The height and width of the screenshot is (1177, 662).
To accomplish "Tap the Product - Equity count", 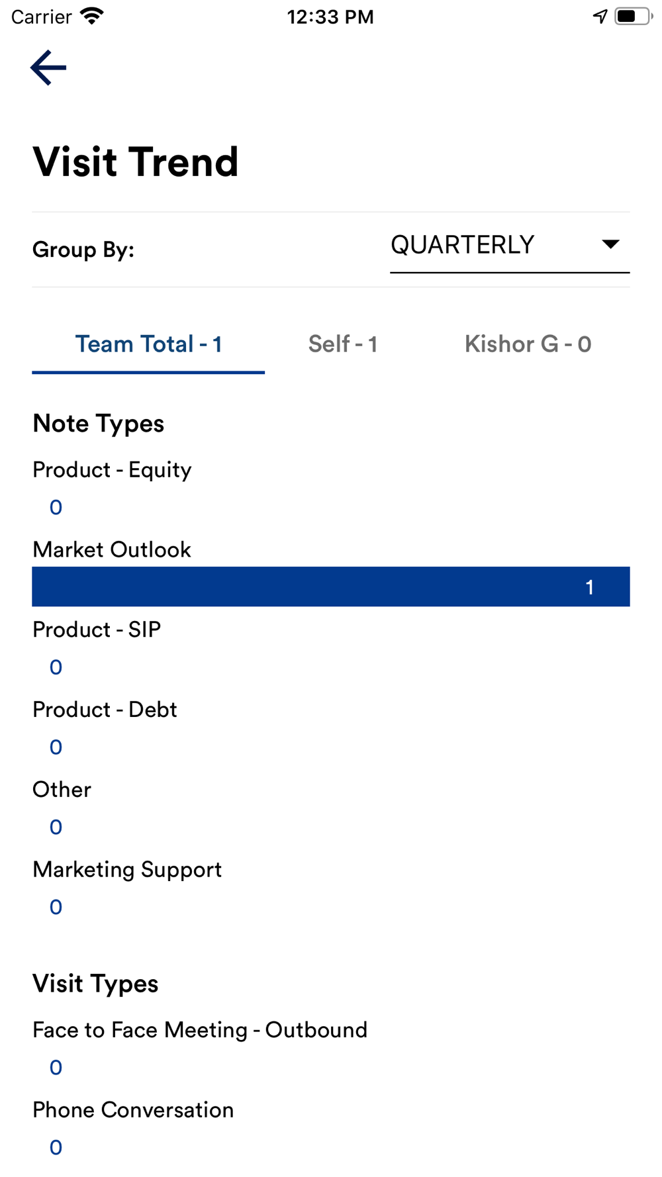I will point(56,508).
